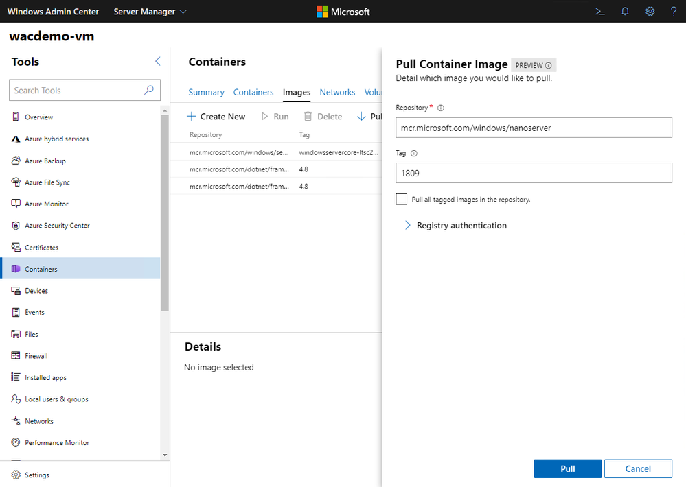Open Azure Security Center icon
This screenshot has width=686, height=487.
point(16,225)
